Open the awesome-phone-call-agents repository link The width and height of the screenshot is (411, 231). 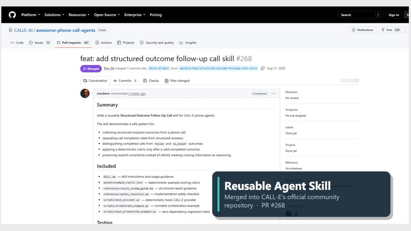pyautogui.click(x=66, y=30)
